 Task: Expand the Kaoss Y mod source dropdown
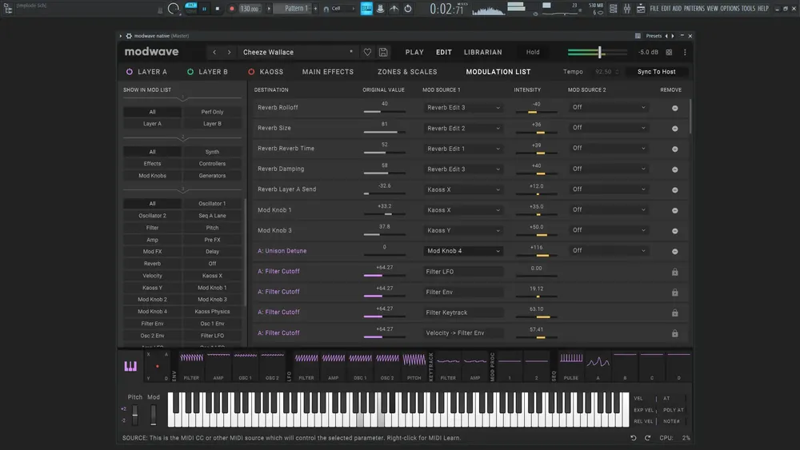463,230
